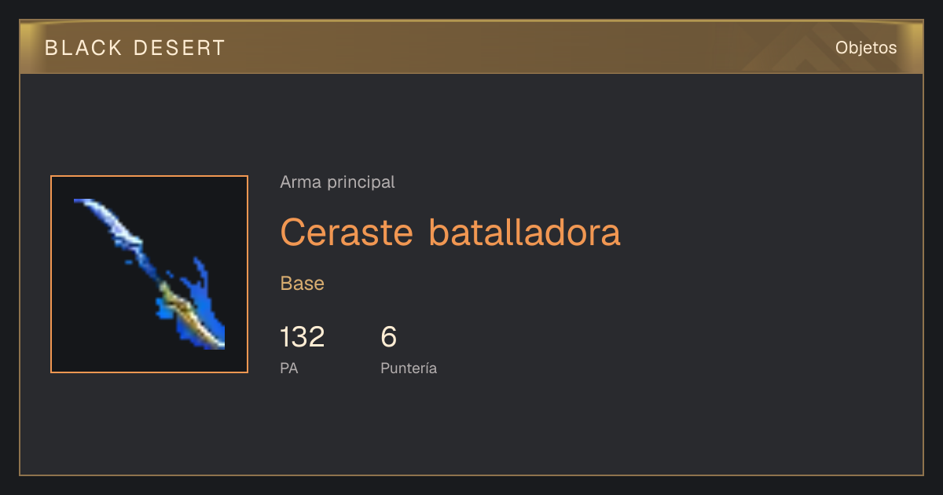This screenshot has width=943, height=495.
Task: Click the Ceraste batalladora weapon icon
Action: tap(149, 274)
